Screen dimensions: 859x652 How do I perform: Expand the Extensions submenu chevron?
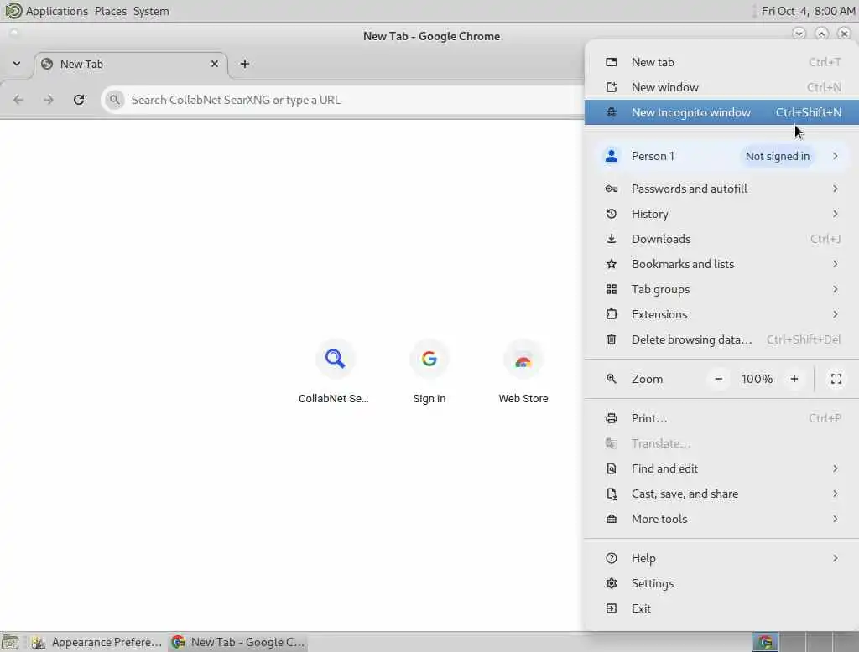(x=835, y=314)
